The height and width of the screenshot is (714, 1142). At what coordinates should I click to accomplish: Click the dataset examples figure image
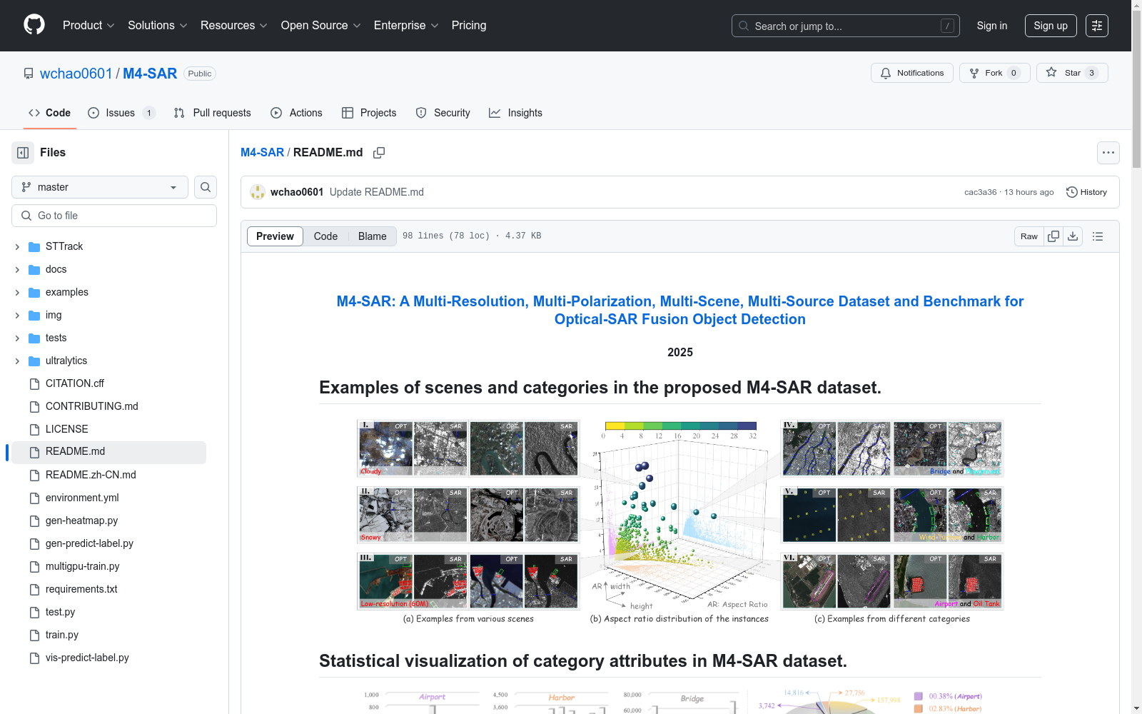pos(679,521)
